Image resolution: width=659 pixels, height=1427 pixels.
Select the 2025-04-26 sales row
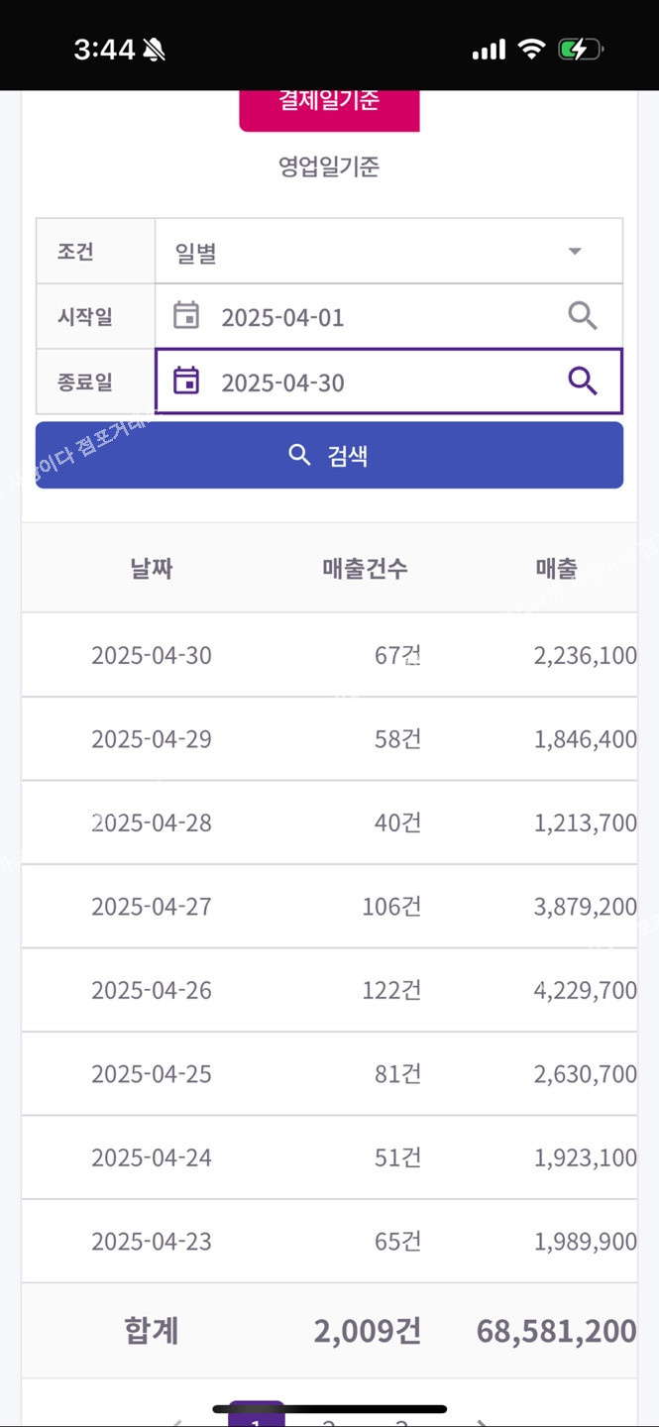(329, 990)
